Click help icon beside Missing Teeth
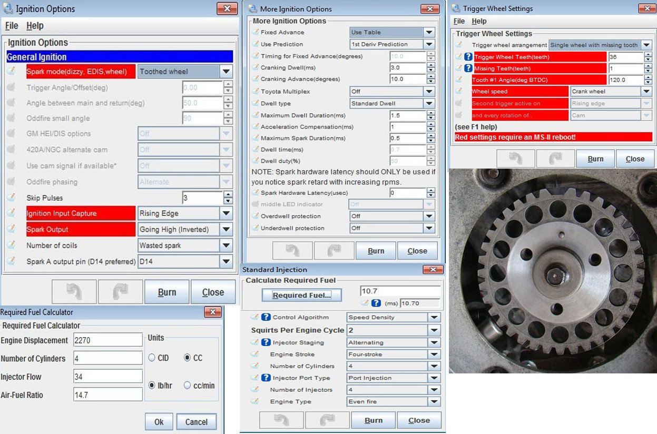 click(468, 68)
